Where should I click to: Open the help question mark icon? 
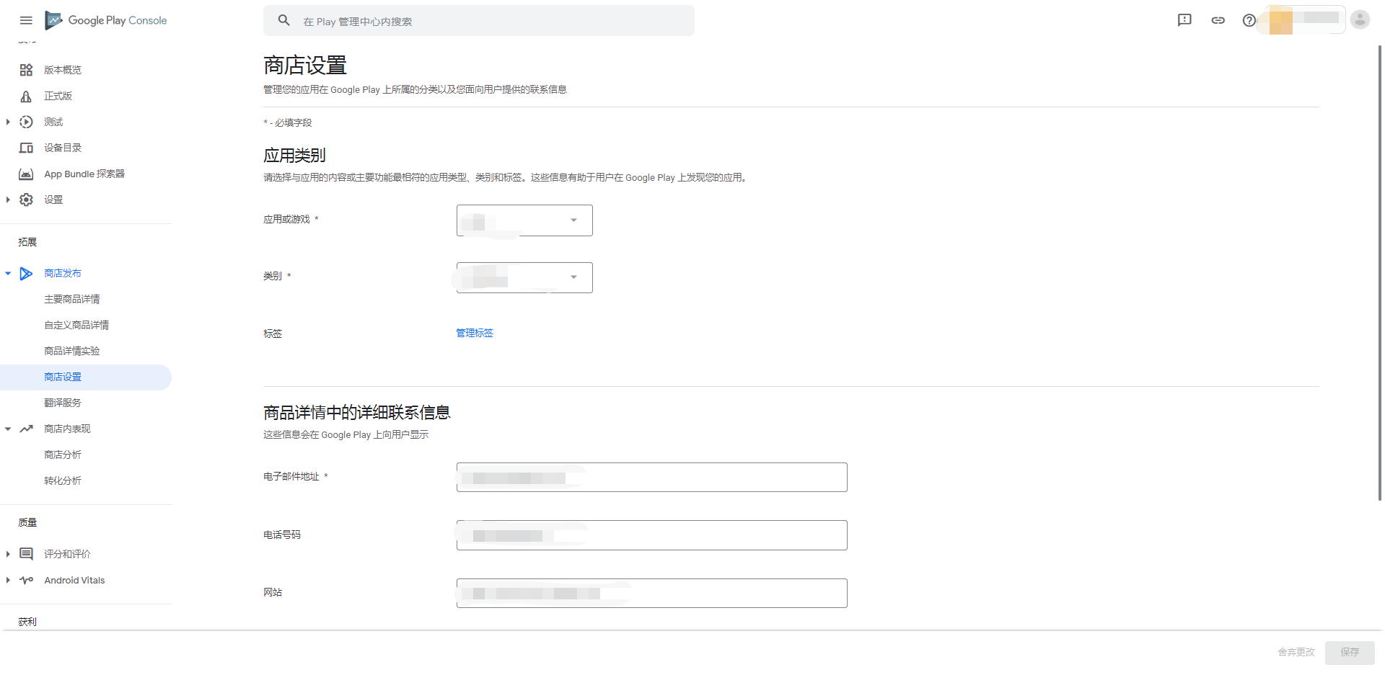[1249, 20]
